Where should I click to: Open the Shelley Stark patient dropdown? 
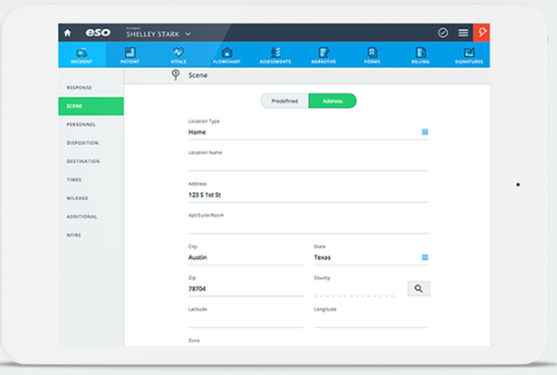pos(158,34)
